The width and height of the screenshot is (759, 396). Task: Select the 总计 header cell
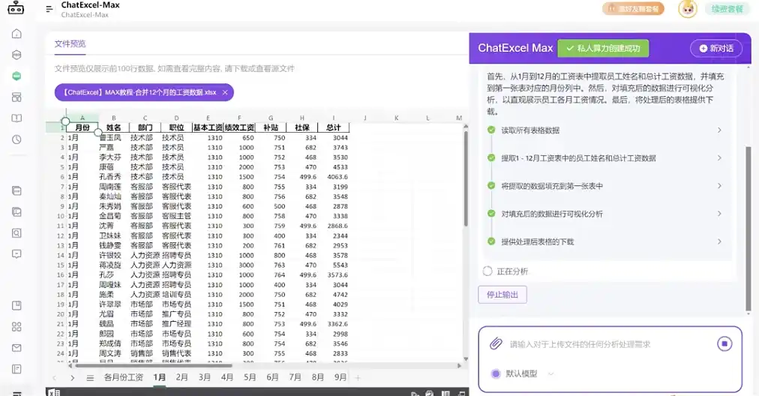[333, 127]
